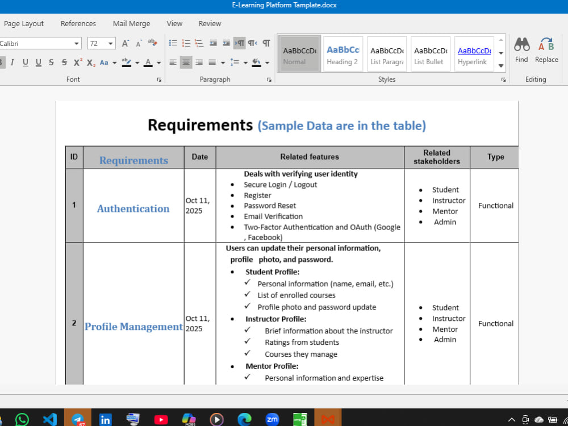568x426 pixels.
Task: Apply the List Bullet style
Action: pos(430,53)
